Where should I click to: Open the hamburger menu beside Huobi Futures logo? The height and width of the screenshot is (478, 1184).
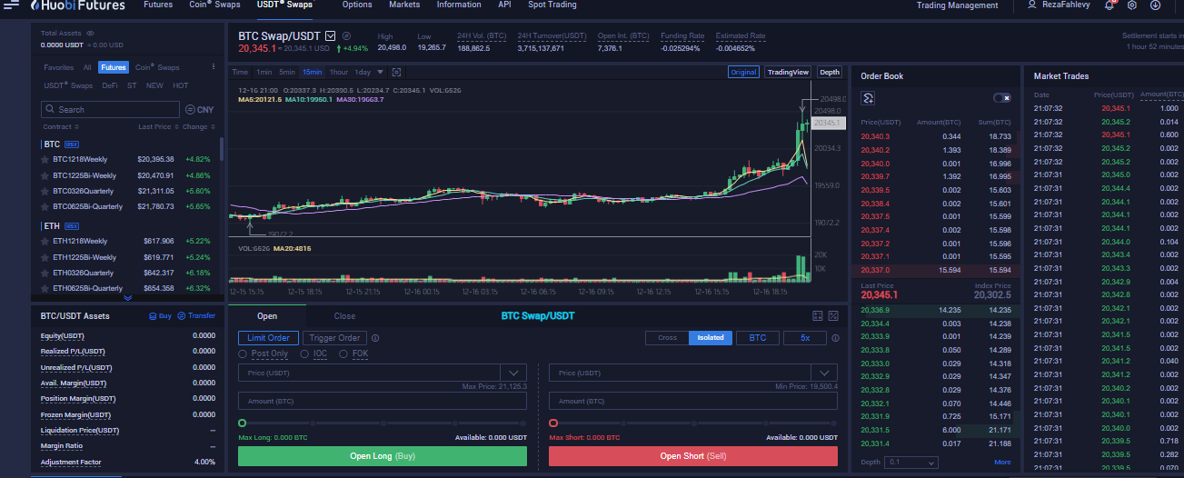[11, 5]
